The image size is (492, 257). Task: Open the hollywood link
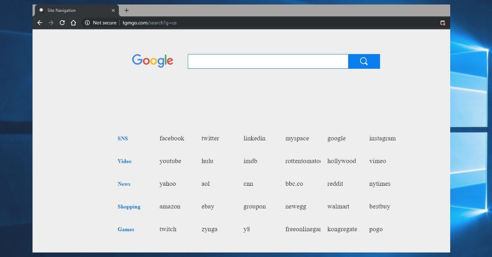[342, 161]
